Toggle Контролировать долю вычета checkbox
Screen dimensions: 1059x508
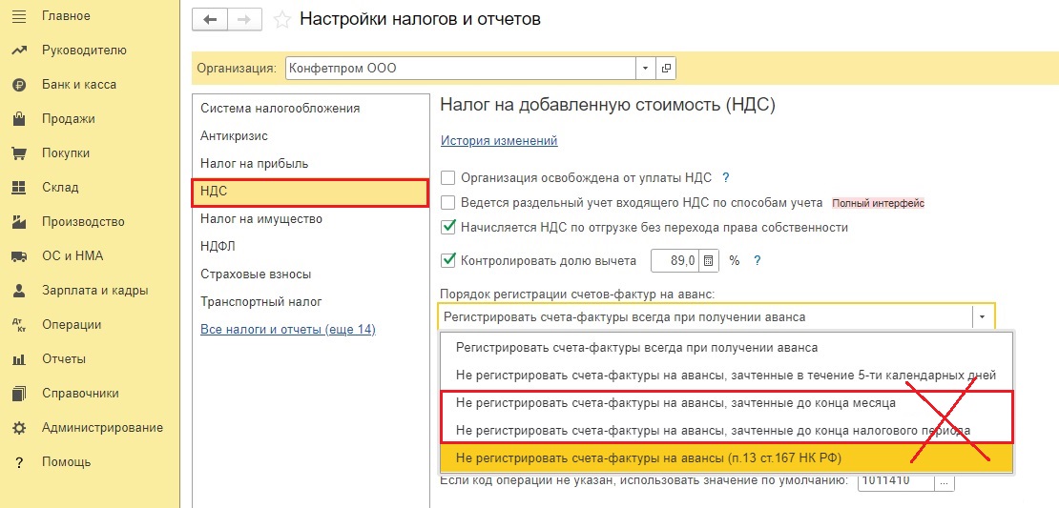pyautogui.click(x=447, y=260)
